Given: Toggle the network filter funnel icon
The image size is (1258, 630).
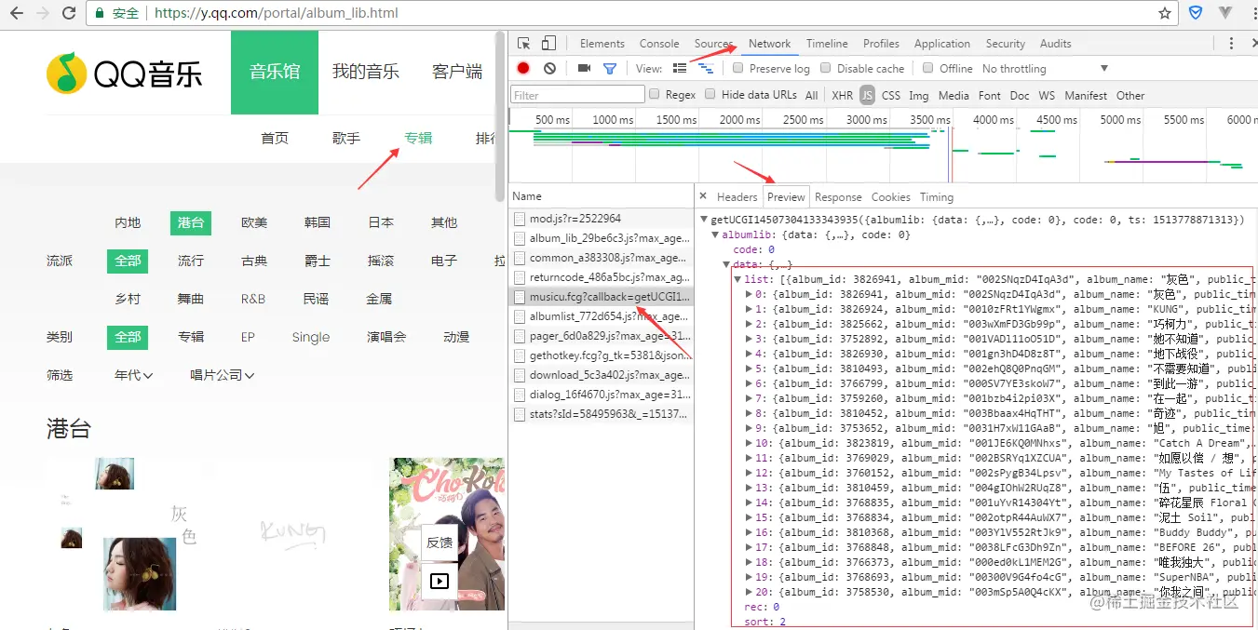Looking at the screenshot, I should (x=610, y=69).
